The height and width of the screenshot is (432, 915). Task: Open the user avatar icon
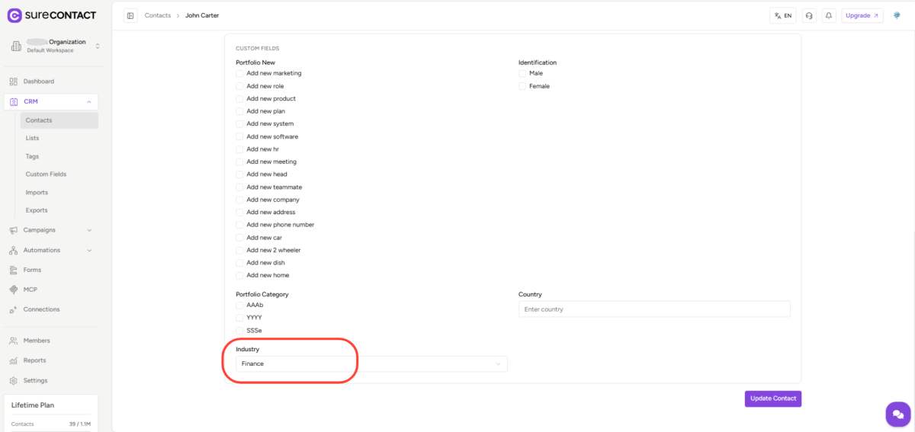(x=897, y=15)
